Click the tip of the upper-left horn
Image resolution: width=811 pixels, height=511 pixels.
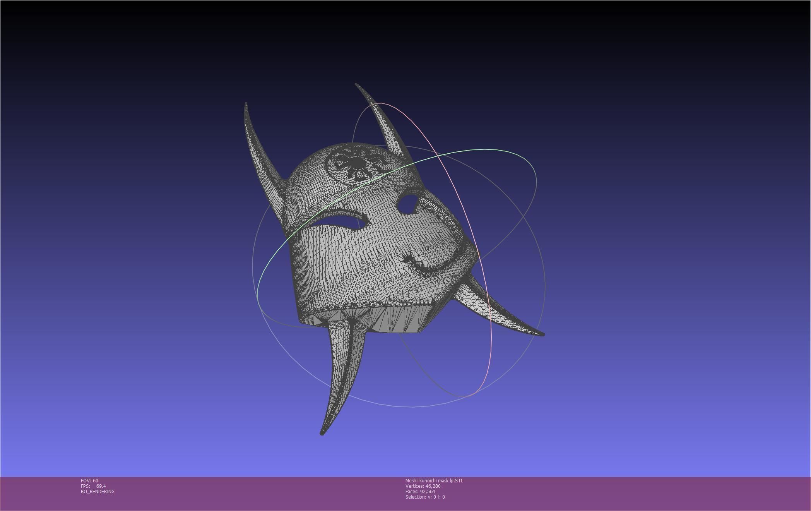tap(246, 104)
